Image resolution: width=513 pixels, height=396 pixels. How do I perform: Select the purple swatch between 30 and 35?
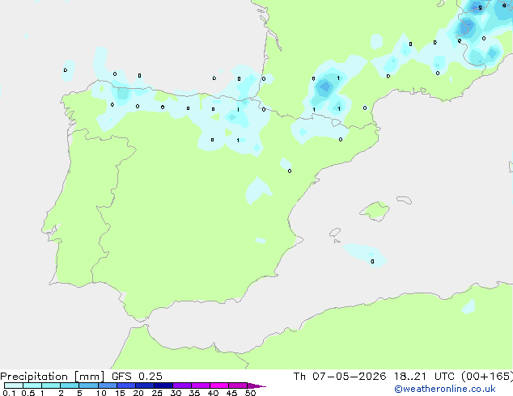tap(182, 385)
